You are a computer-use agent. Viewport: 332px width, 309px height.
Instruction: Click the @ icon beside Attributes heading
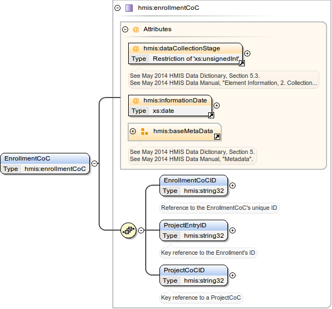[x=136, y=30]
